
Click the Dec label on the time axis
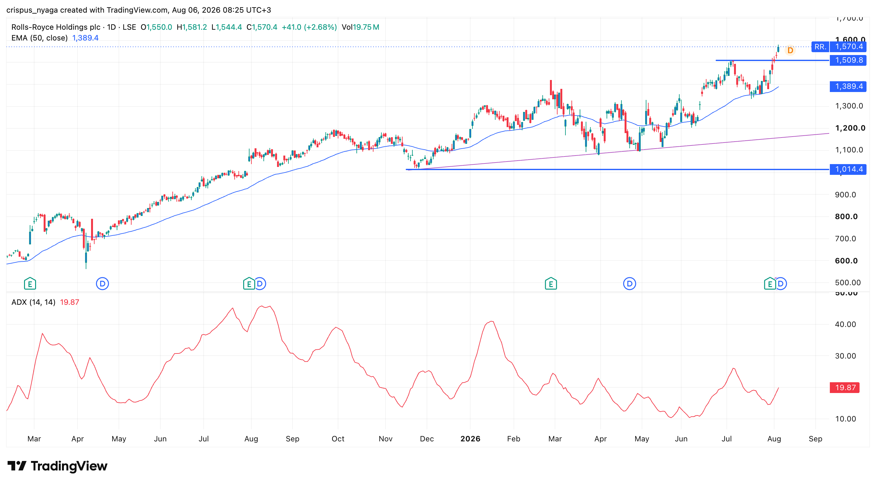pos(427,439)
